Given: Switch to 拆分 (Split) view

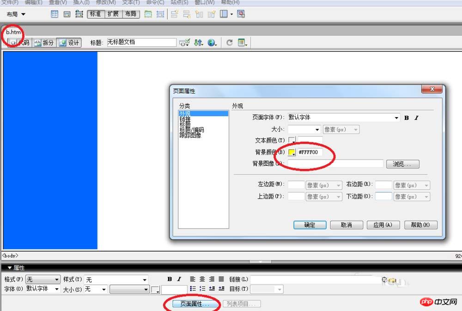Looking at the screenshot, I should pyautogui.click(x=44, y=43).
